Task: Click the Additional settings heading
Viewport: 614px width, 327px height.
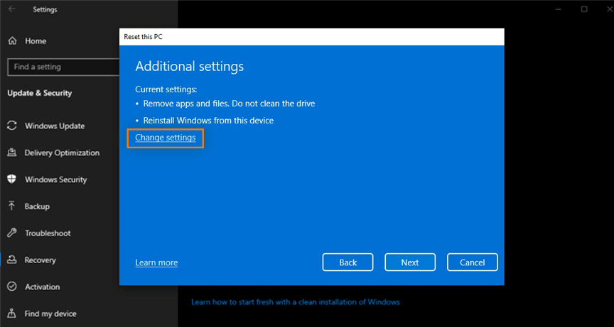Action: (190, 66)
